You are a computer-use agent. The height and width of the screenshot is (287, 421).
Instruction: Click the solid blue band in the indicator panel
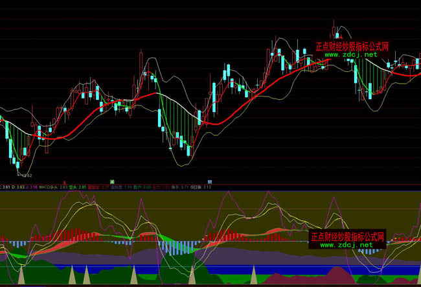(194, 269)
